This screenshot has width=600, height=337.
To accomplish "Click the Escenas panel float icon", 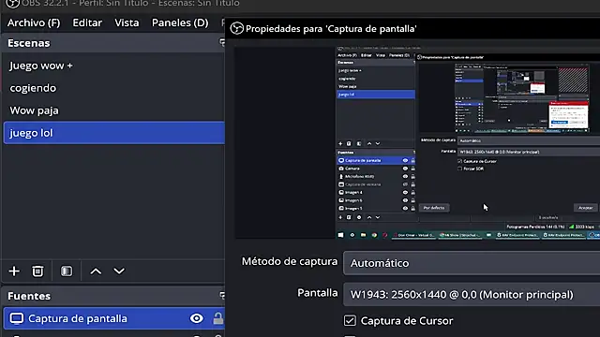I will coord(222,43).
